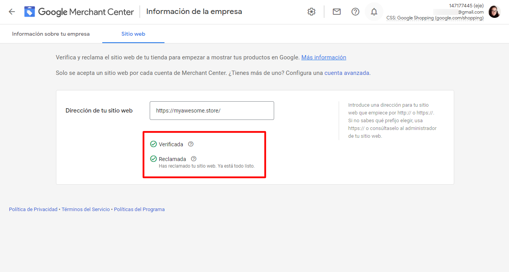Screen dimensions: 509x272
Task: Click CSS: Google Shopping account text
Action: tap(435, 18)
